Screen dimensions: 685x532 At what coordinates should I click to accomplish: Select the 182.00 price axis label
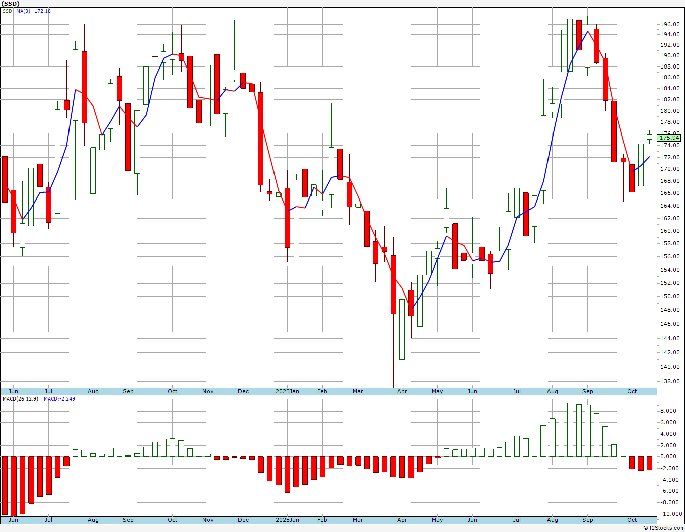coord(669,100)
